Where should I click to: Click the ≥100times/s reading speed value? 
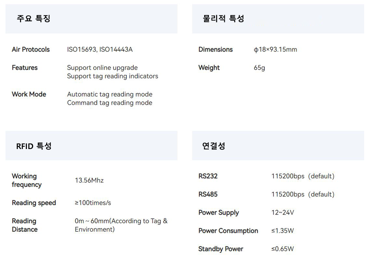point(93,203)
